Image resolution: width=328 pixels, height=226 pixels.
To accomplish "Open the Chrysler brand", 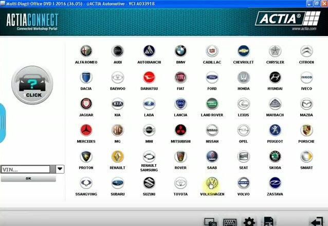I will [x=275, y=51].
